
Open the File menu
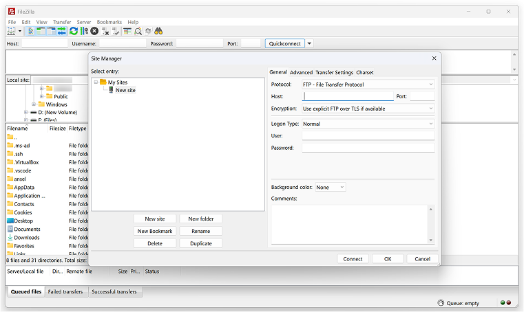click(12, 22)
